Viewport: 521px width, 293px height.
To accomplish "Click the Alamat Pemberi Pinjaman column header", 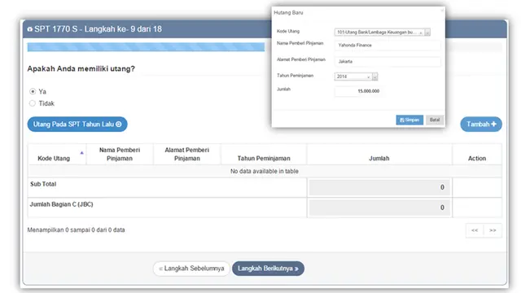I will (x=187, y=154).
